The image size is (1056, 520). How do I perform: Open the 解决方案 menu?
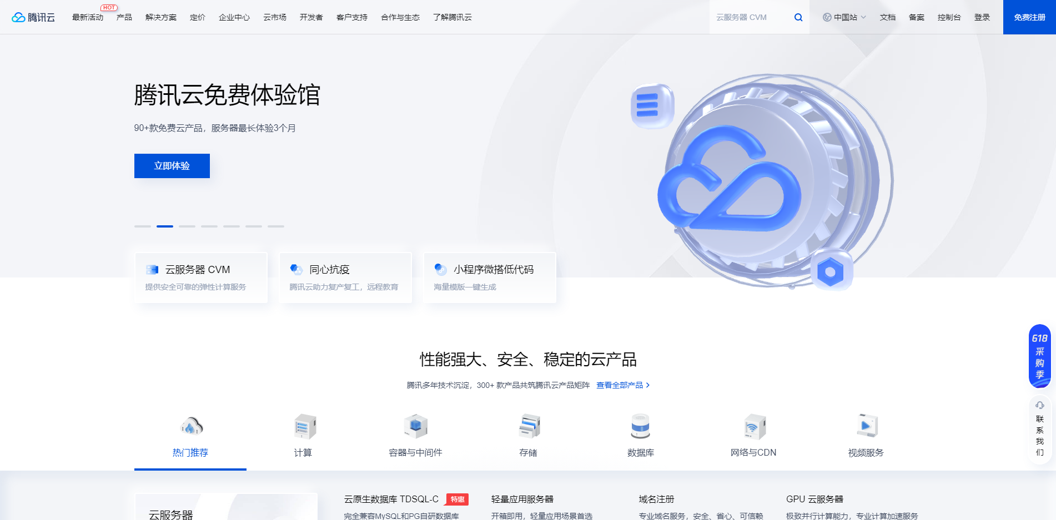pos(161,17)
